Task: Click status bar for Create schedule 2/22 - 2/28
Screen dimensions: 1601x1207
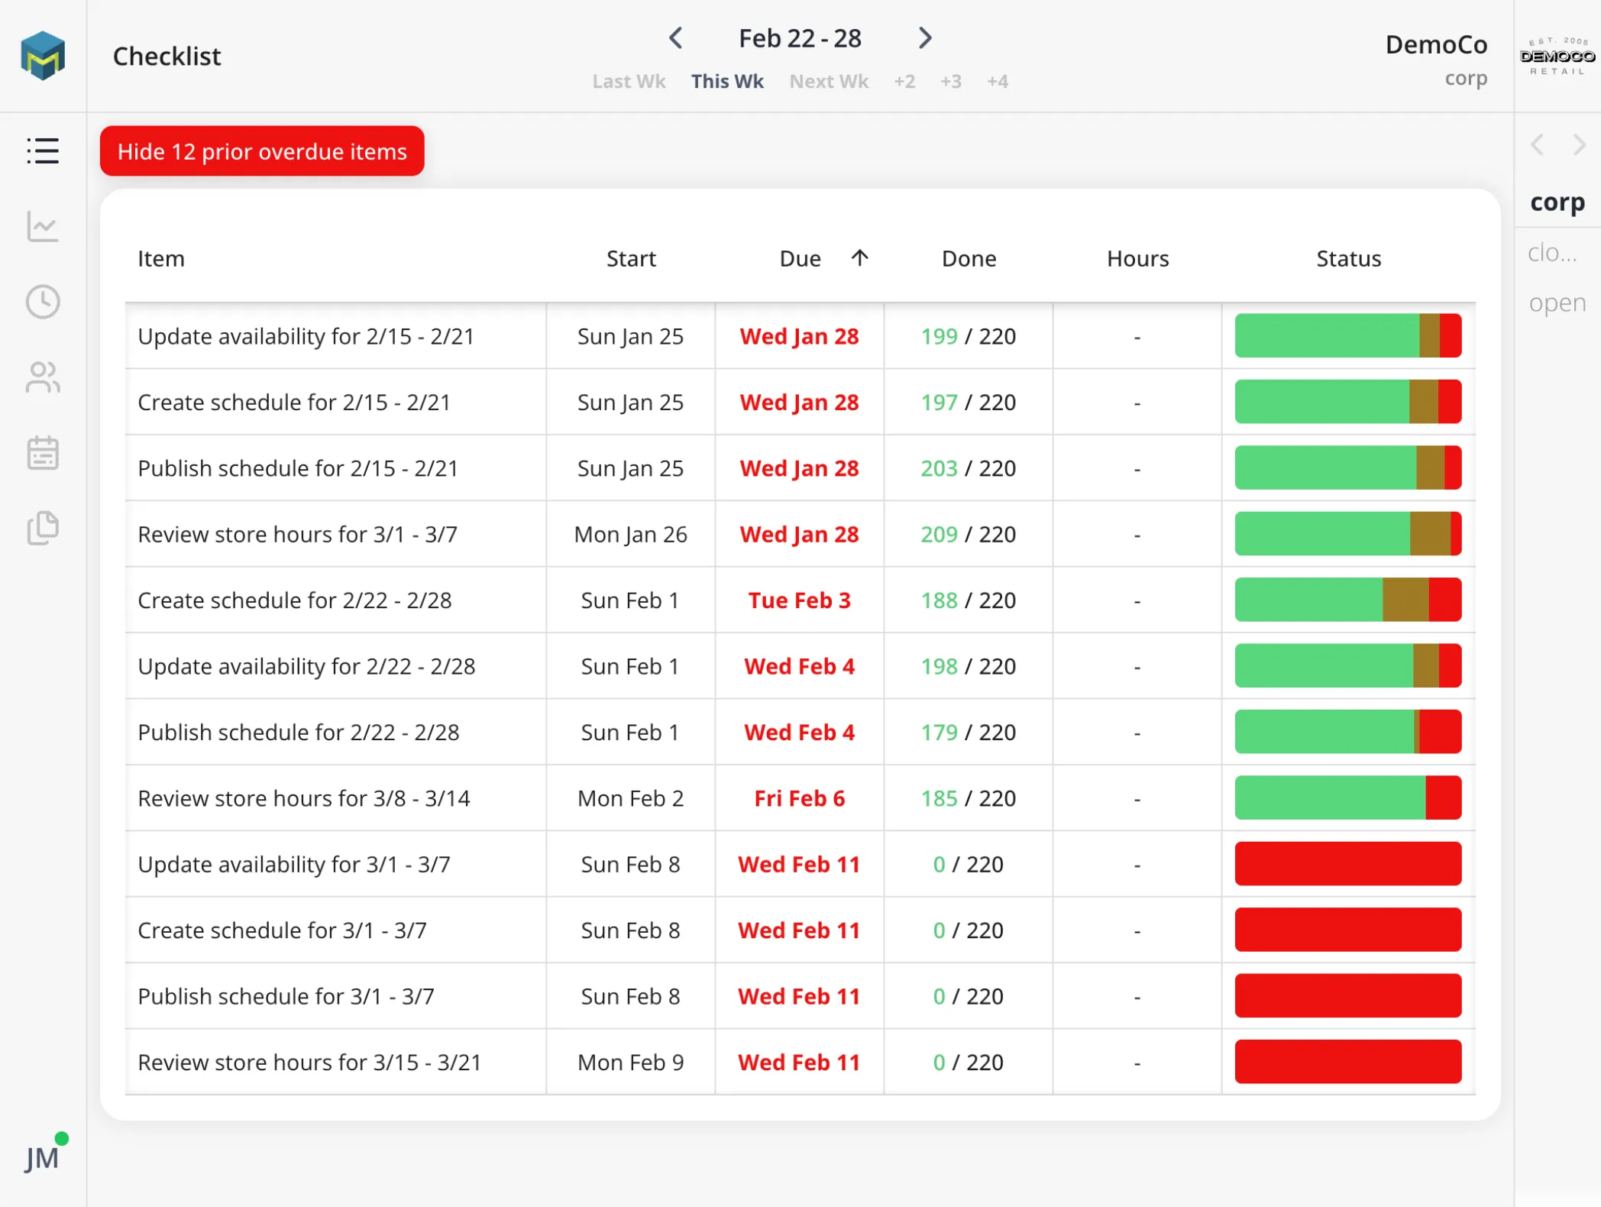Action: click(1348, 600)
